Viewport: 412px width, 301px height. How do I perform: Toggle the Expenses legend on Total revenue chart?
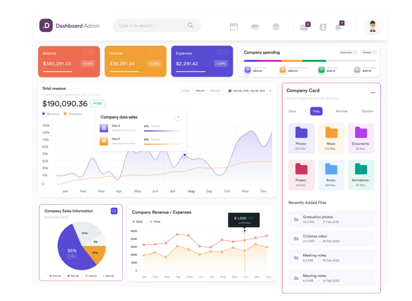pyautogui.click(x=73, y=114)
